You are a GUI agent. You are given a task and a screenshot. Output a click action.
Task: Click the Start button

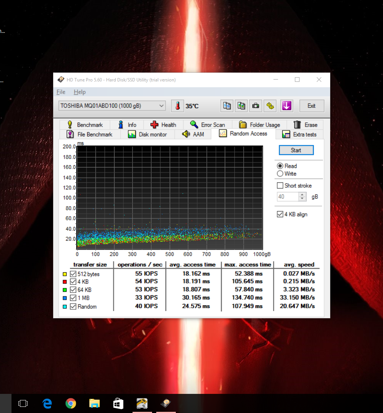click(x=296, y=150)
